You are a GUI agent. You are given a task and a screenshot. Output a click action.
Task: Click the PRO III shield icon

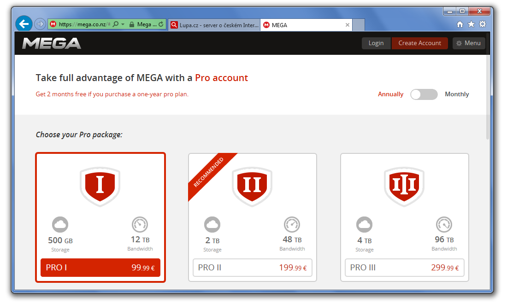[x=404, y=186]
